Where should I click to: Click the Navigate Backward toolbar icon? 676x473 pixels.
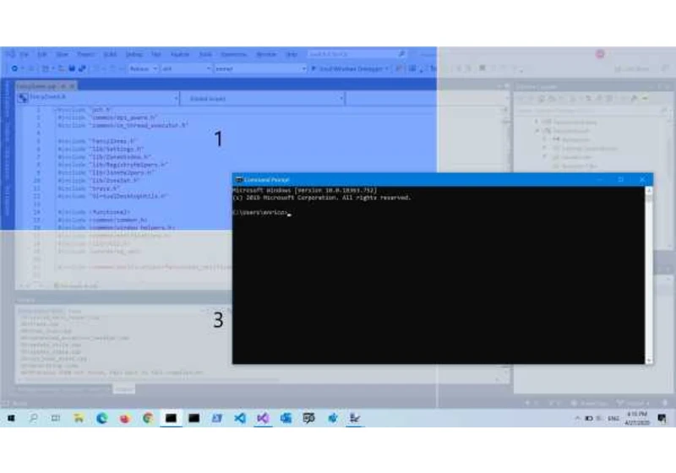click(14, 68)
